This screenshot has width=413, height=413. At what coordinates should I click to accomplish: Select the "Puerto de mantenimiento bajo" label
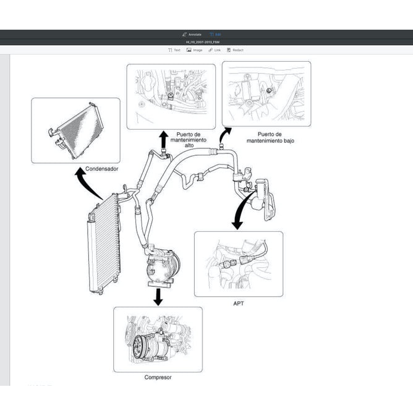(x=270, y=137)
